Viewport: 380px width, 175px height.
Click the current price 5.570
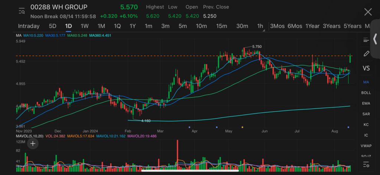tap(129, 7)
